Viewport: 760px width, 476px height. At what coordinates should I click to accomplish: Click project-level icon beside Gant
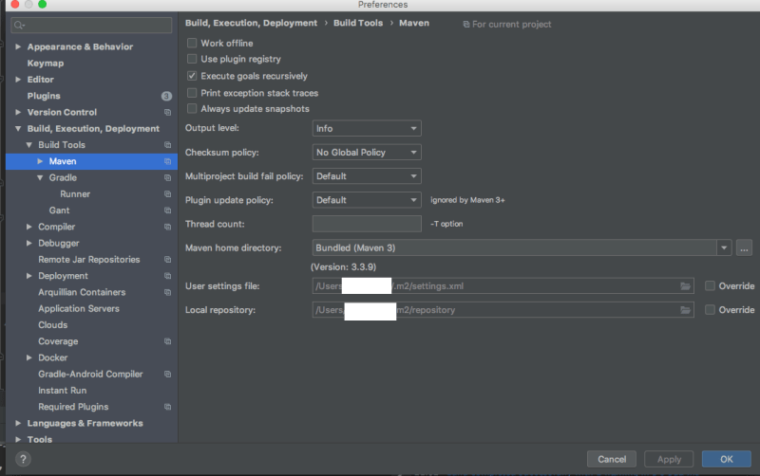[168, 211]
